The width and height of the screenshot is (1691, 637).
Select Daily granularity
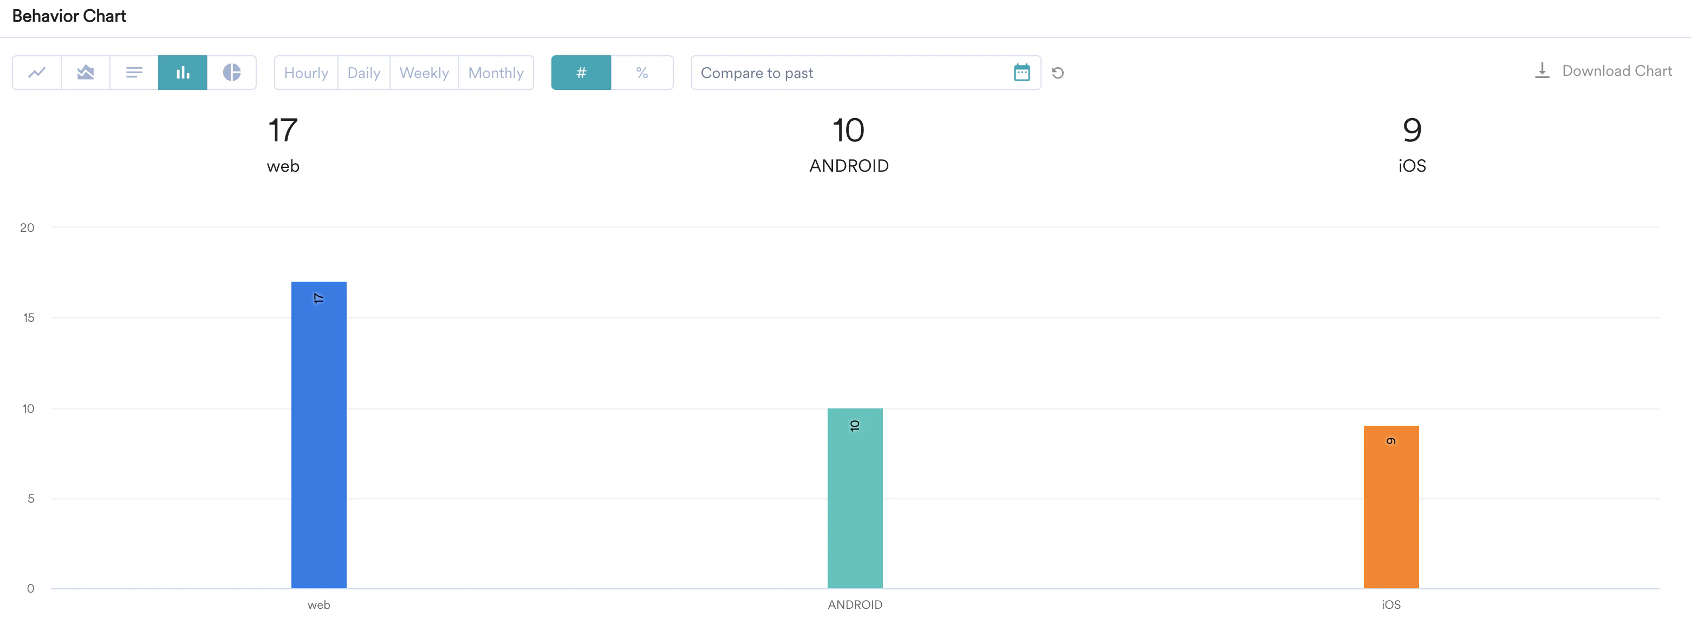[x=363, y=73]
